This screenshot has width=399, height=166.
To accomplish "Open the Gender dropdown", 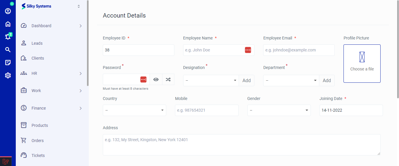I will [x=279, y=110].
